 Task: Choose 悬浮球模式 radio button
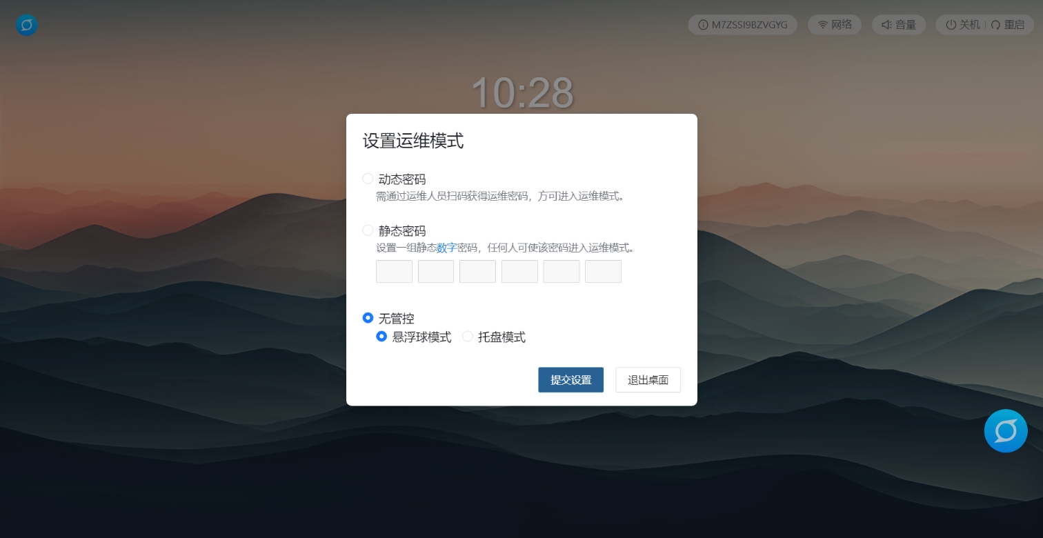381,337
